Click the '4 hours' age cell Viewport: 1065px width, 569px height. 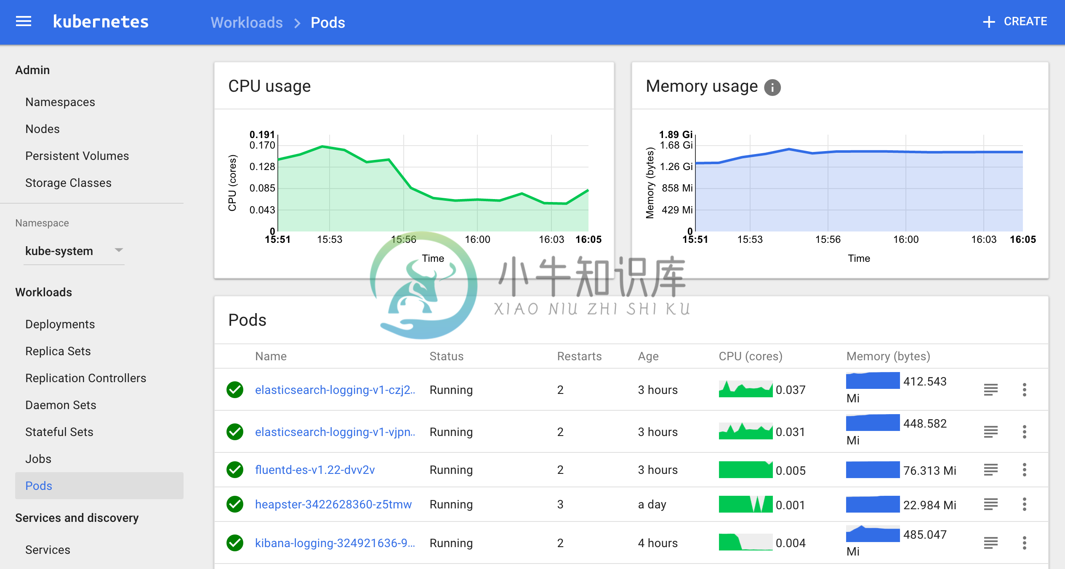tap(658, 543)
